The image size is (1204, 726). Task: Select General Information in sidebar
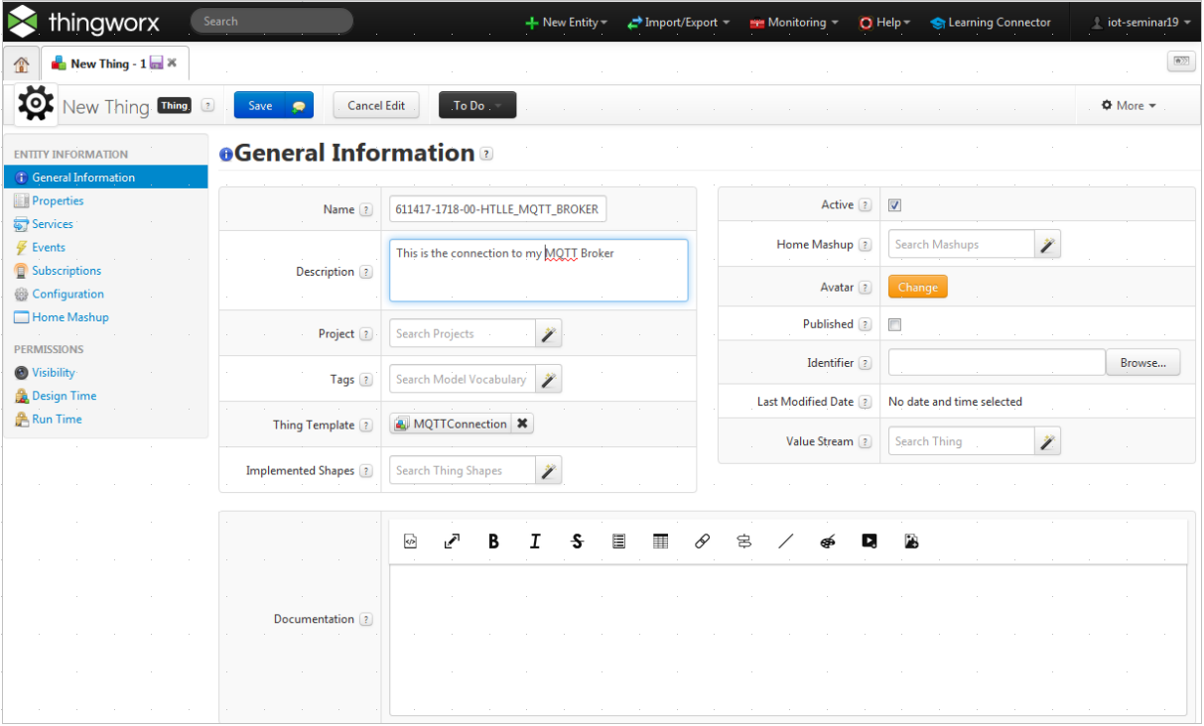(105, 178)
